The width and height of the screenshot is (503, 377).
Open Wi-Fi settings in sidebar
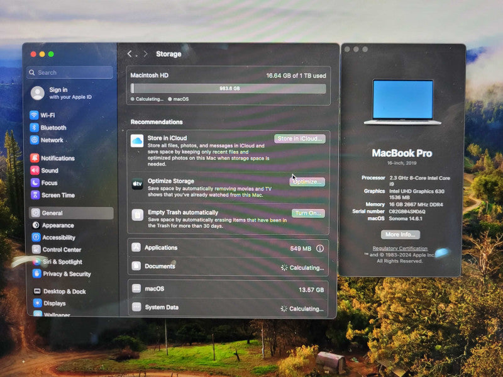(x=42, y=115)
